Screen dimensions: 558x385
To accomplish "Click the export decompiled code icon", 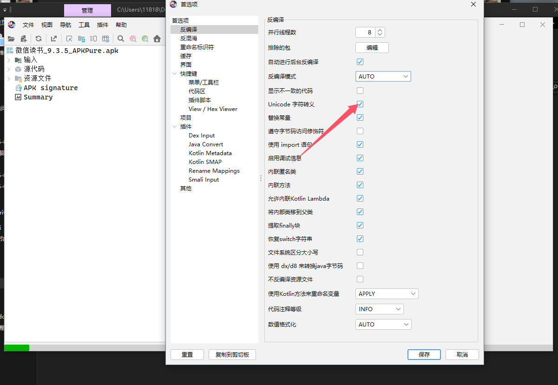I will point(54,39).
